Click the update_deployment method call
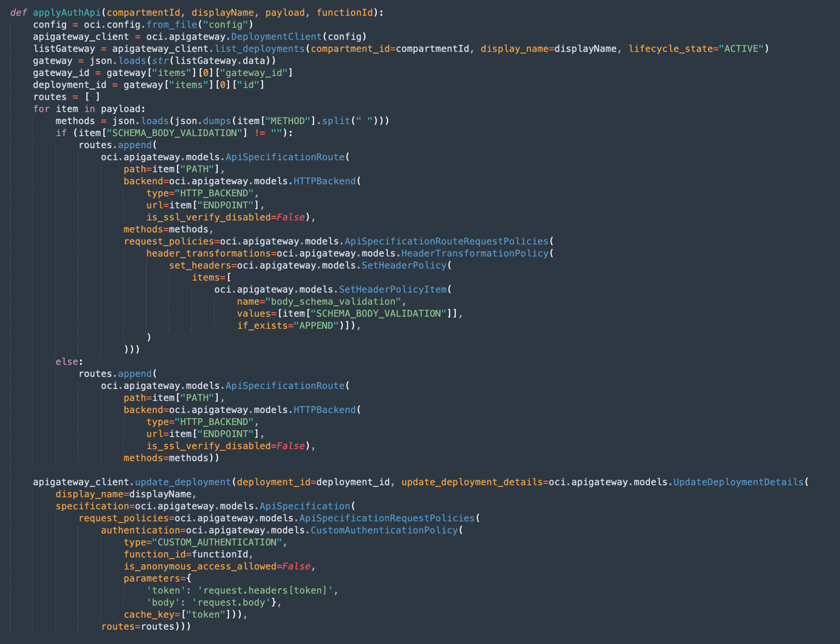The height and width of the screenshot is (644, 840). (183, 482)
